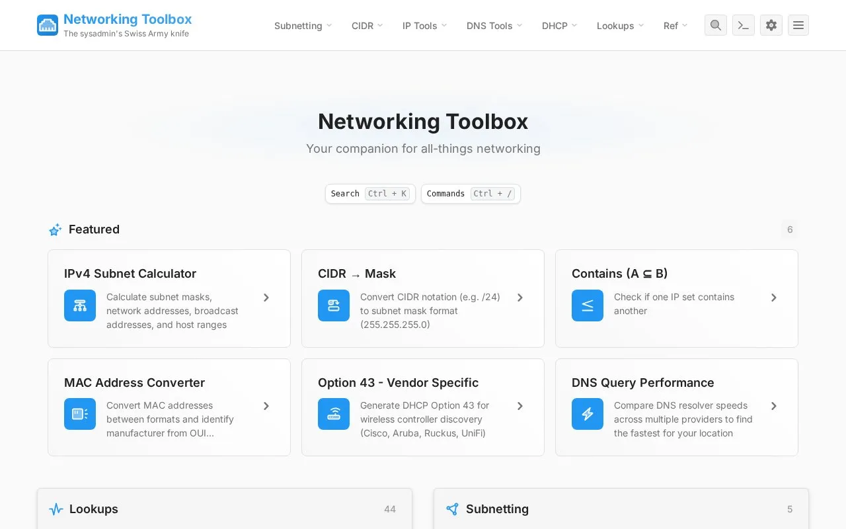Open CIDR → Mask via its chevron arrow
The height and width of the screenshot is (529, 846).
tap(520, 298)
